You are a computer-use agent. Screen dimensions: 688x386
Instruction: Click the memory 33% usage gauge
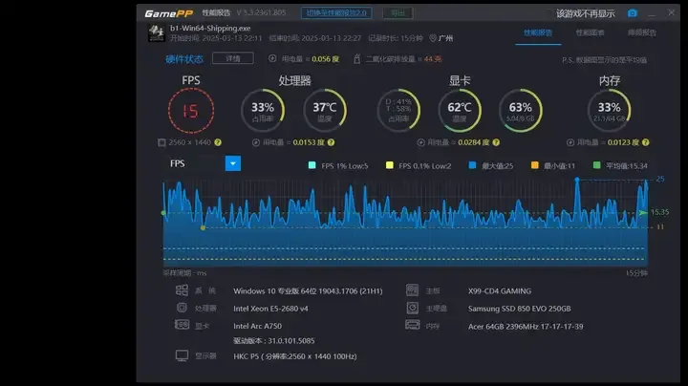[x=609, y=111]
